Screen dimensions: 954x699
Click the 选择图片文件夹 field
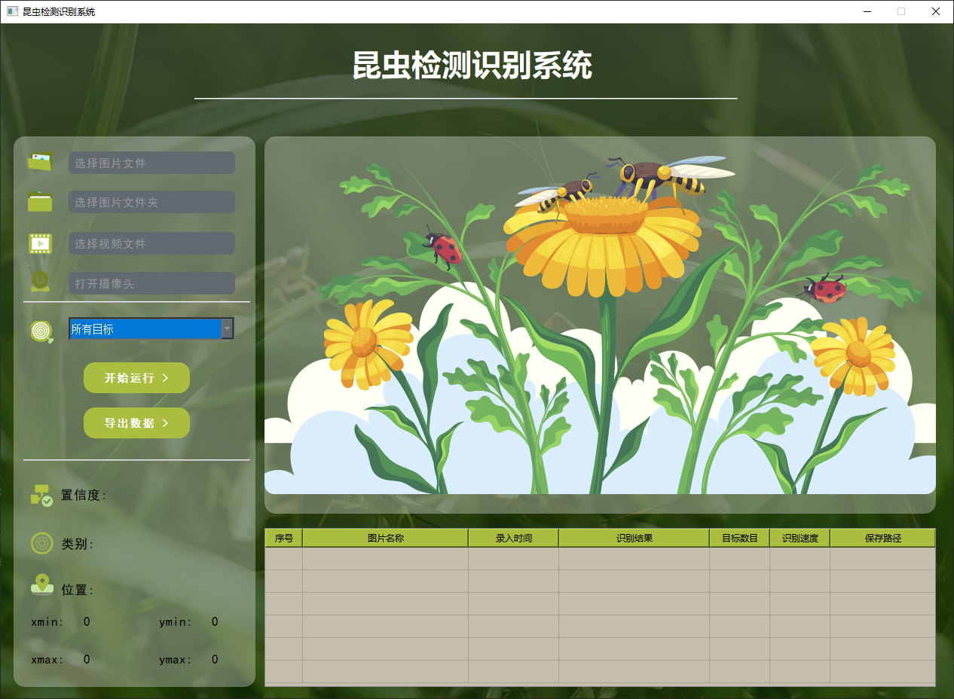[151, 202]
